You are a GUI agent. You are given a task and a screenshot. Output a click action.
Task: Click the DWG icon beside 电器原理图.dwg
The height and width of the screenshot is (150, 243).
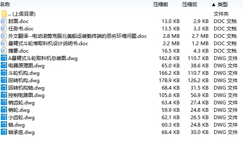tap(4, 65)
